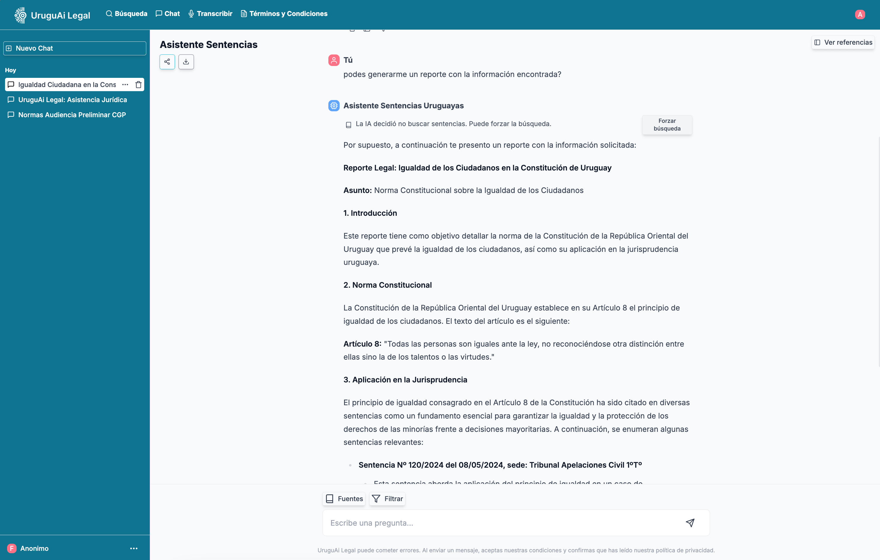This screenshot has height=560, width=880.
Task: Expand the Igualdad Ciudadana en la Cons chat
Action: pos(126,85)
